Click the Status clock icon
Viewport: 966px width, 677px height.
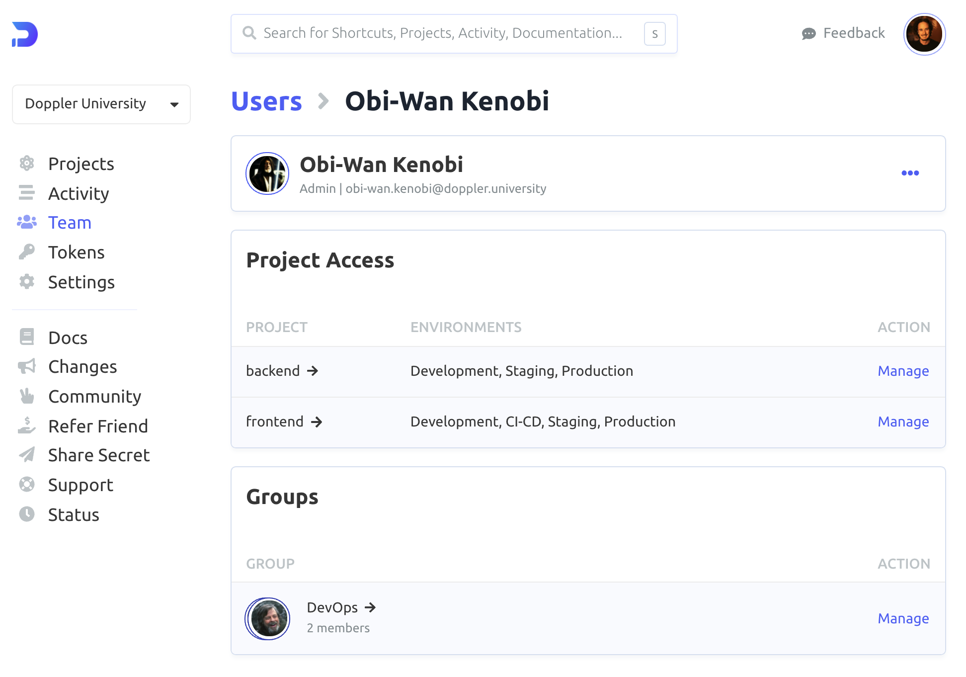[x=27, y=514]
